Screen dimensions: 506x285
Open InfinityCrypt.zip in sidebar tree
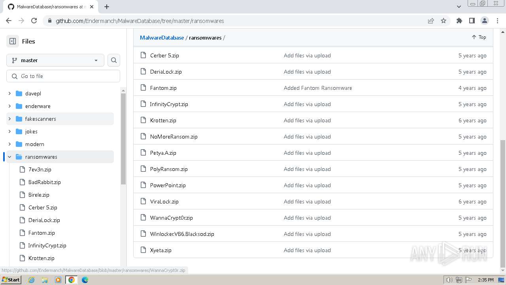(x=47, y=245)
